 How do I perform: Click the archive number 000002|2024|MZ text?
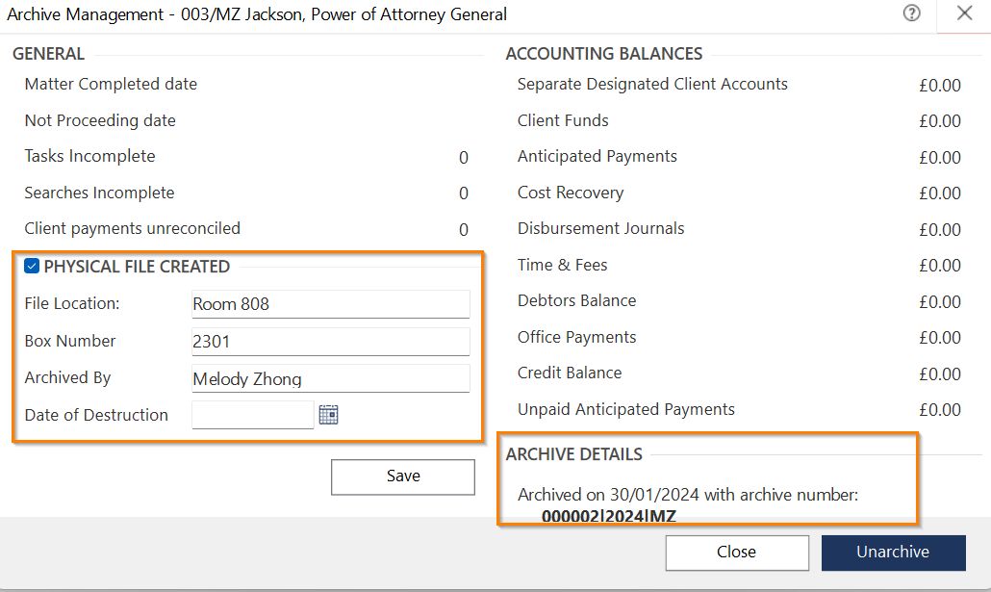point(608,517)
